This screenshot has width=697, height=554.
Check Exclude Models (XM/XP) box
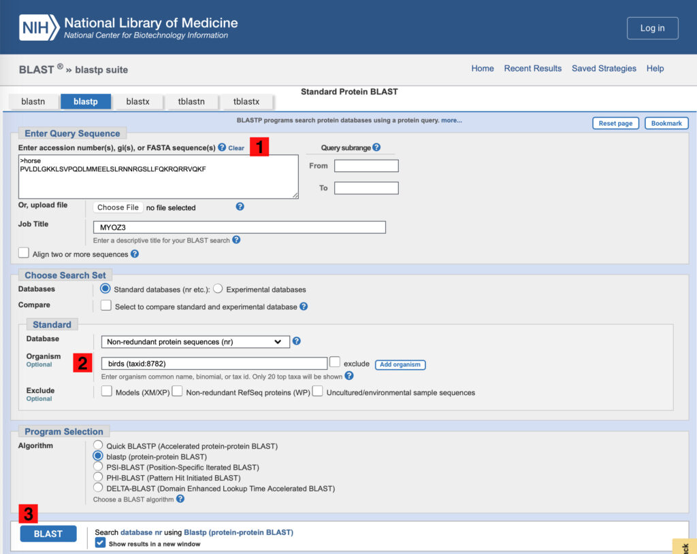[107, 391]
